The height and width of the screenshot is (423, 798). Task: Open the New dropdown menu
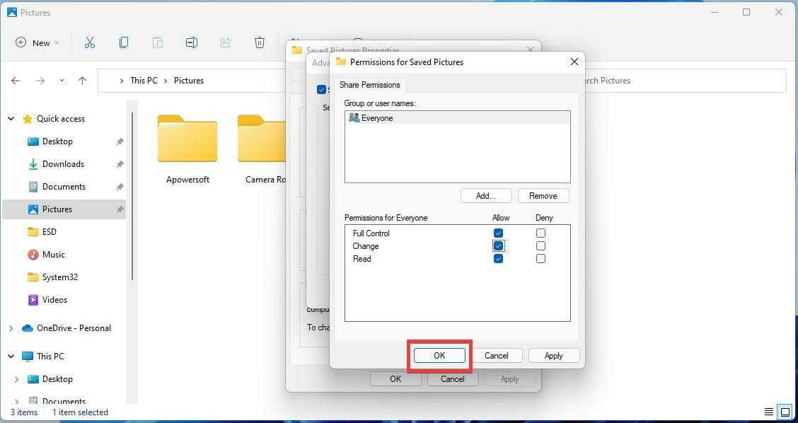pos(37,42)
